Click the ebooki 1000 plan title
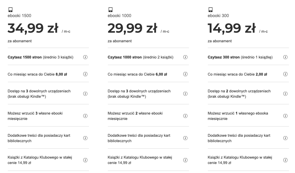This screenshot has height=173, width=295. pyautogui.click(x=119, y=16)
